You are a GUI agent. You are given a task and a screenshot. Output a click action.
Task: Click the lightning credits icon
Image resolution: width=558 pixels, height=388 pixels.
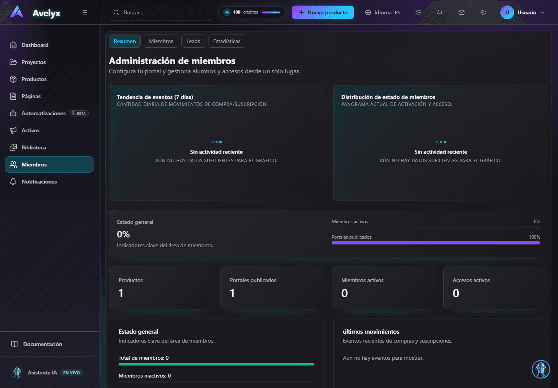click(x=227, y=12)
